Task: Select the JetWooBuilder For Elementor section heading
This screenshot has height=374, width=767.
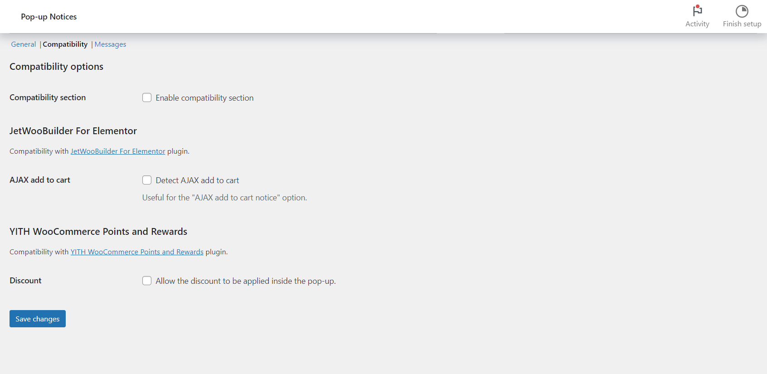Action: [73, 131]
